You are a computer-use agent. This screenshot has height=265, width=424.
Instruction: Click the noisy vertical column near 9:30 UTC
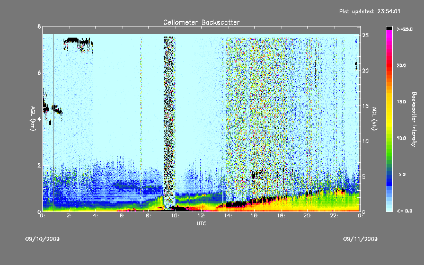point(169,122)
